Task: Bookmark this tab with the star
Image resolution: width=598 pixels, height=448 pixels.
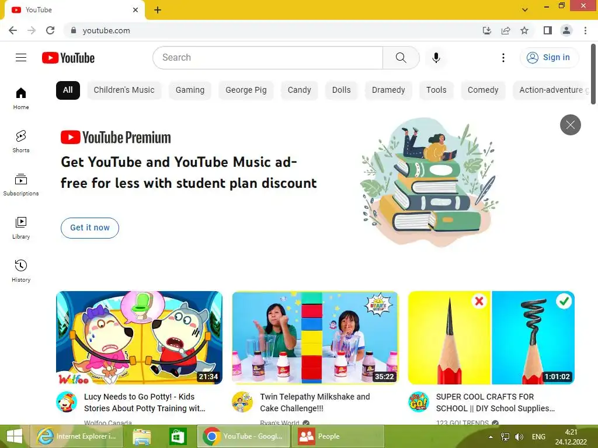Action: coord(524,30)
